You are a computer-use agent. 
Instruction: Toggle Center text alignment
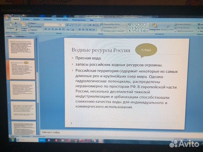click(83, 30)
